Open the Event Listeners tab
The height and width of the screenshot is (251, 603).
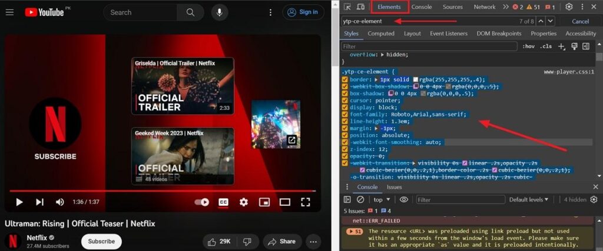[449, 34]
